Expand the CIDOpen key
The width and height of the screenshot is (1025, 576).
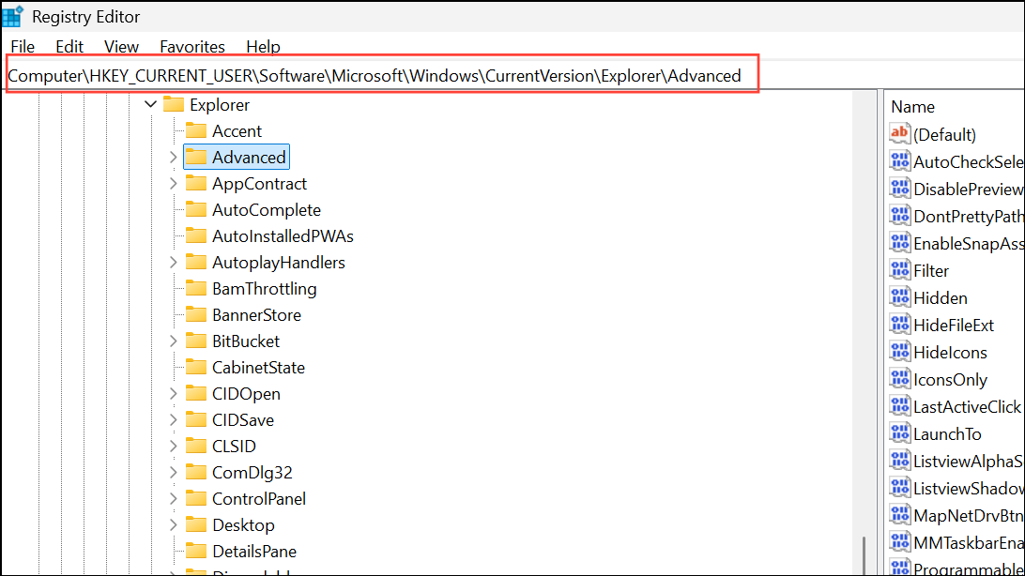tap(174, 394)
